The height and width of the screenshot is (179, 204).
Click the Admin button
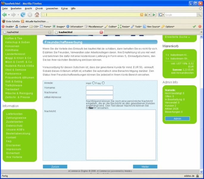(177, 118)
